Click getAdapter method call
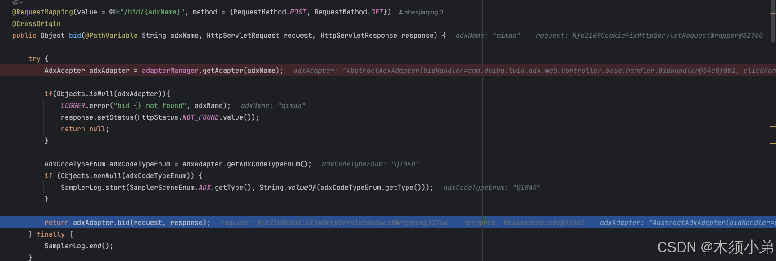The width and height of the screenshot is (776, 261). coord(223,71)
